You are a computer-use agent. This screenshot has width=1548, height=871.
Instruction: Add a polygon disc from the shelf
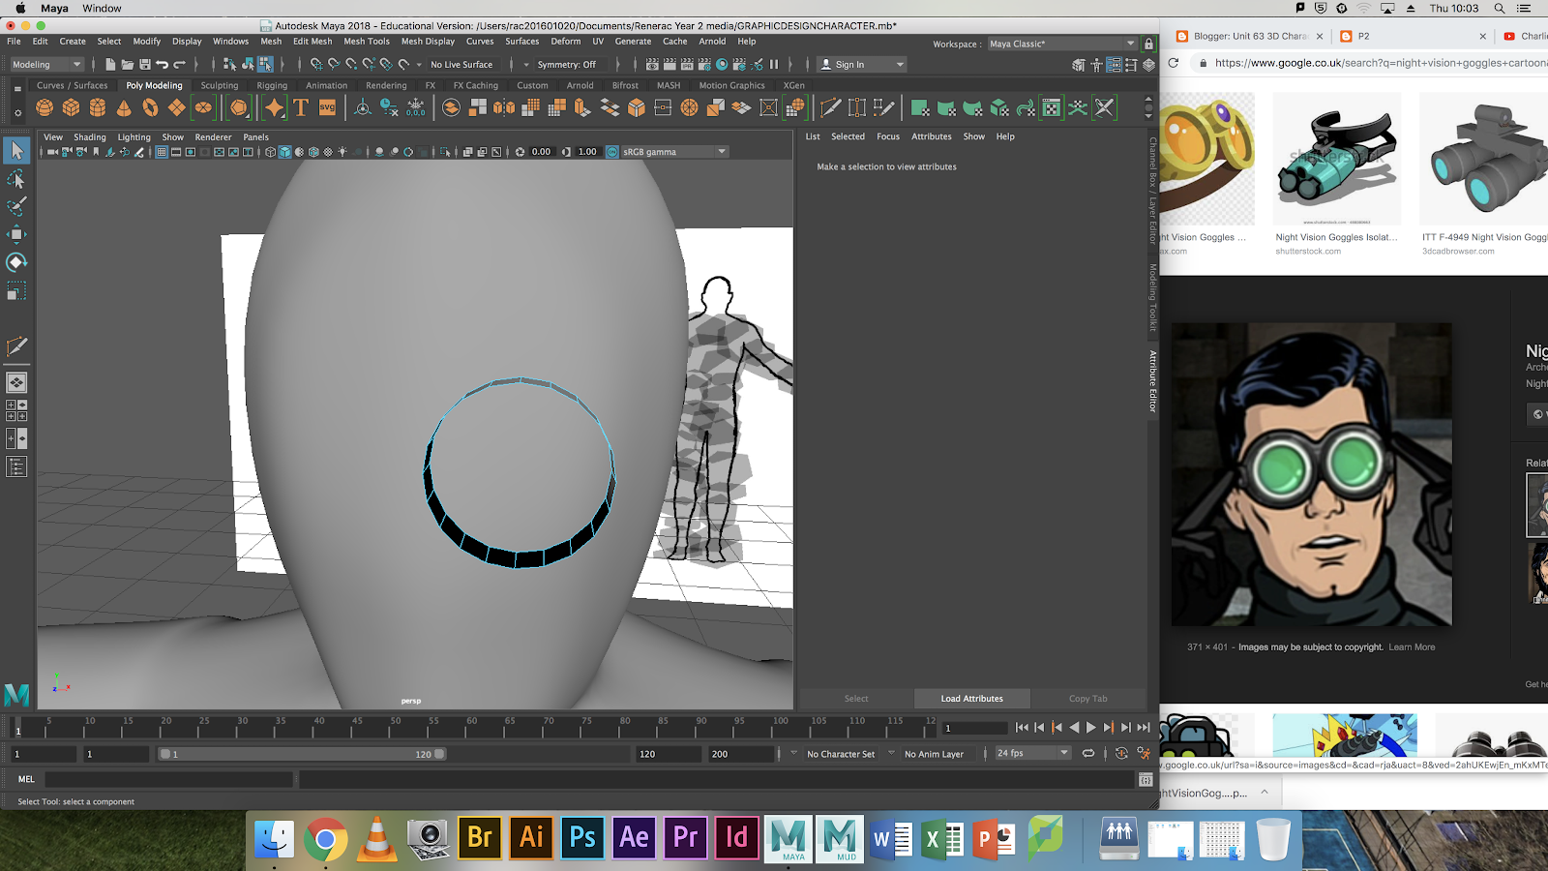click(x=203, y=108)
